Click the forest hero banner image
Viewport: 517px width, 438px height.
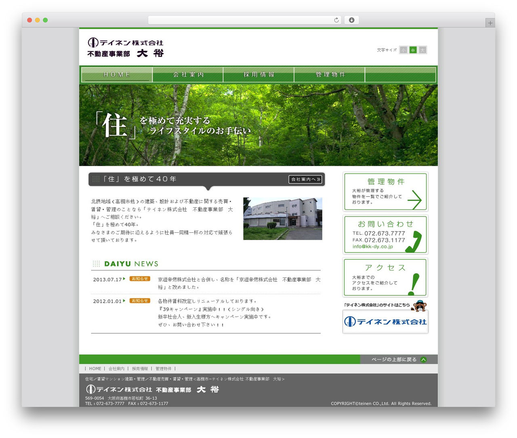pos(258,125)
